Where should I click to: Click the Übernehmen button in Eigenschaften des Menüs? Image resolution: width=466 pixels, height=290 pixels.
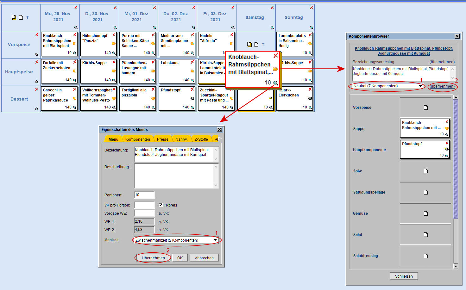(x=154, y=258)
